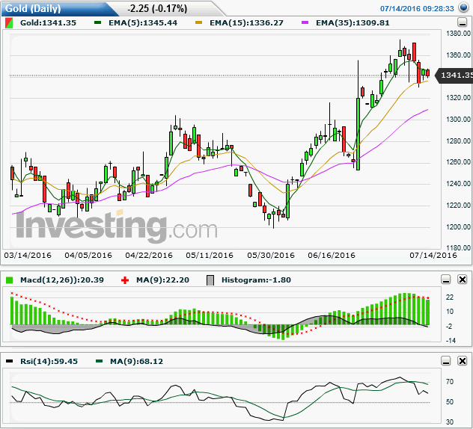473x429 pixels.
Task: Click the RSI 30 axis label
Action: (450, 422)
